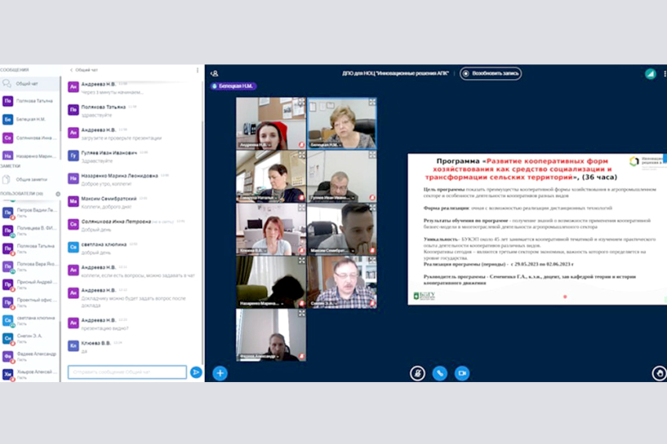Fullscreen the Белецкая Н.М. webcam
This screenshot has width=667, height=444.
click(x=372, y=102)
